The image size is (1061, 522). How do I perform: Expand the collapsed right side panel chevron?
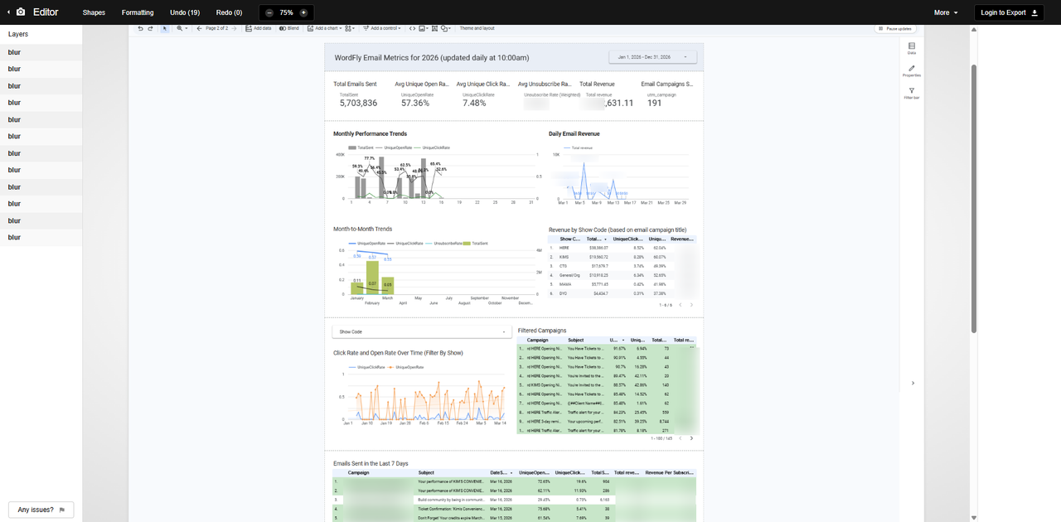pos(913,383)
